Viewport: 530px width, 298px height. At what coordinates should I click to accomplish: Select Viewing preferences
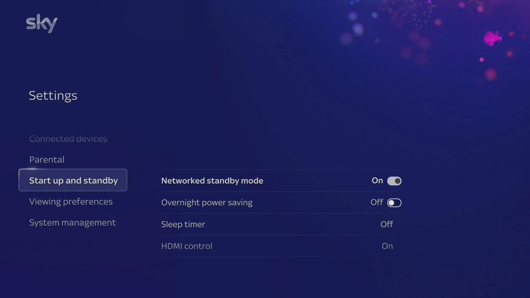(x=71, y=202)
